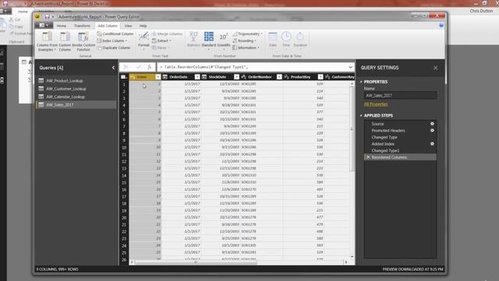Click the table corner menu icon

coord(124,76)
